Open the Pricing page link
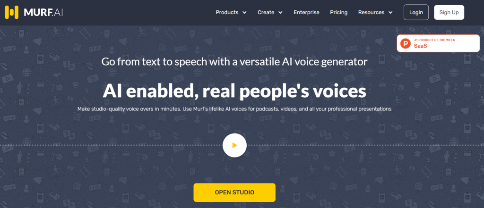Screen dimensions: 484x208 click(338, 12)
